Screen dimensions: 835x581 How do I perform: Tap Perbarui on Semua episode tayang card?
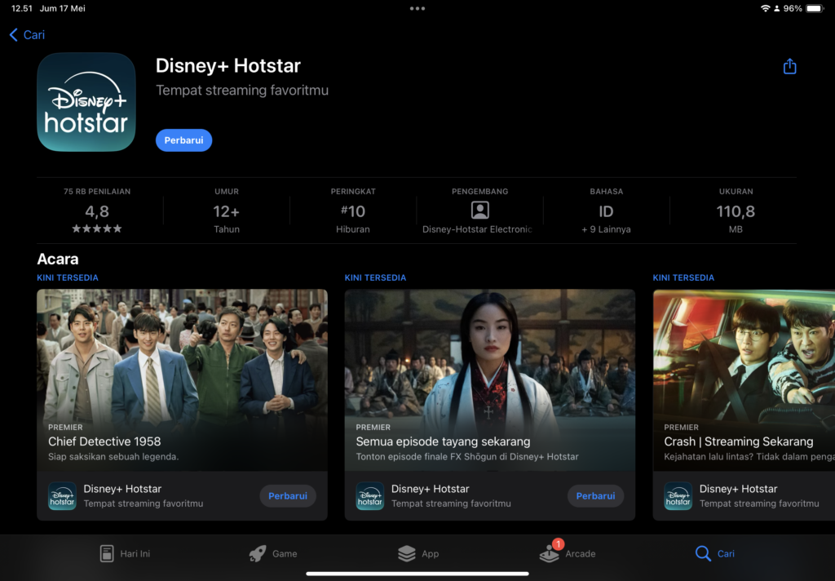click(595, 495)
